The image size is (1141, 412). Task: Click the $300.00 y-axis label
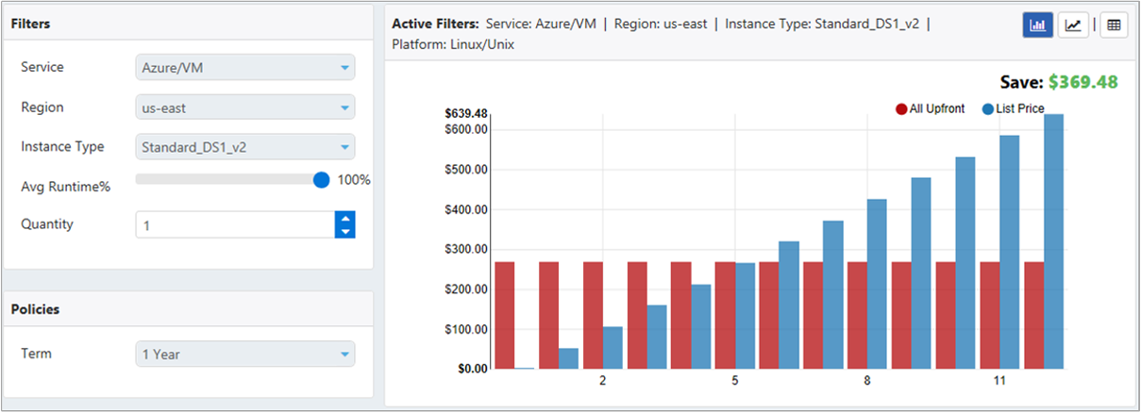coord(466,250)
